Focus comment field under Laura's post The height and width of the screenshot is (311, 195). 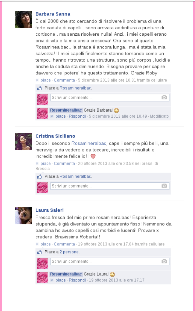pyautogui.click(x=110, y=261)
